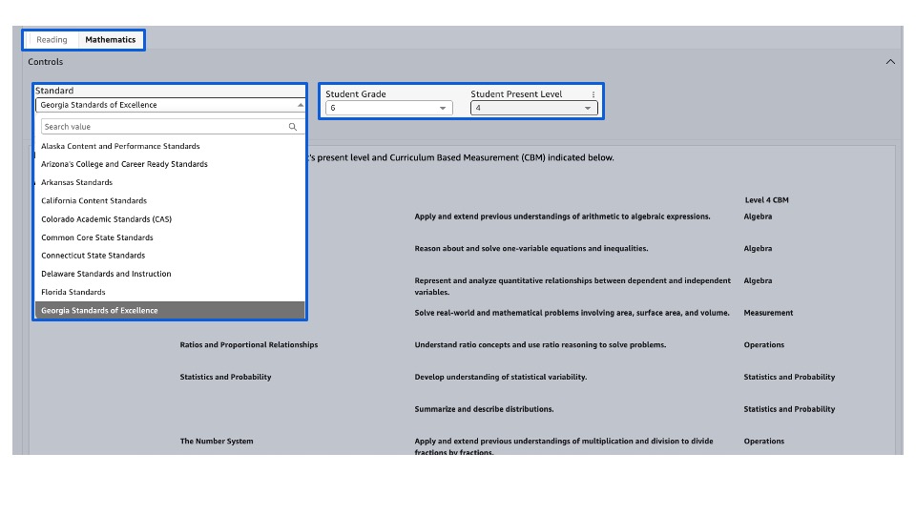
Task: Select California Content Standards option
Action: pos(94,201)
